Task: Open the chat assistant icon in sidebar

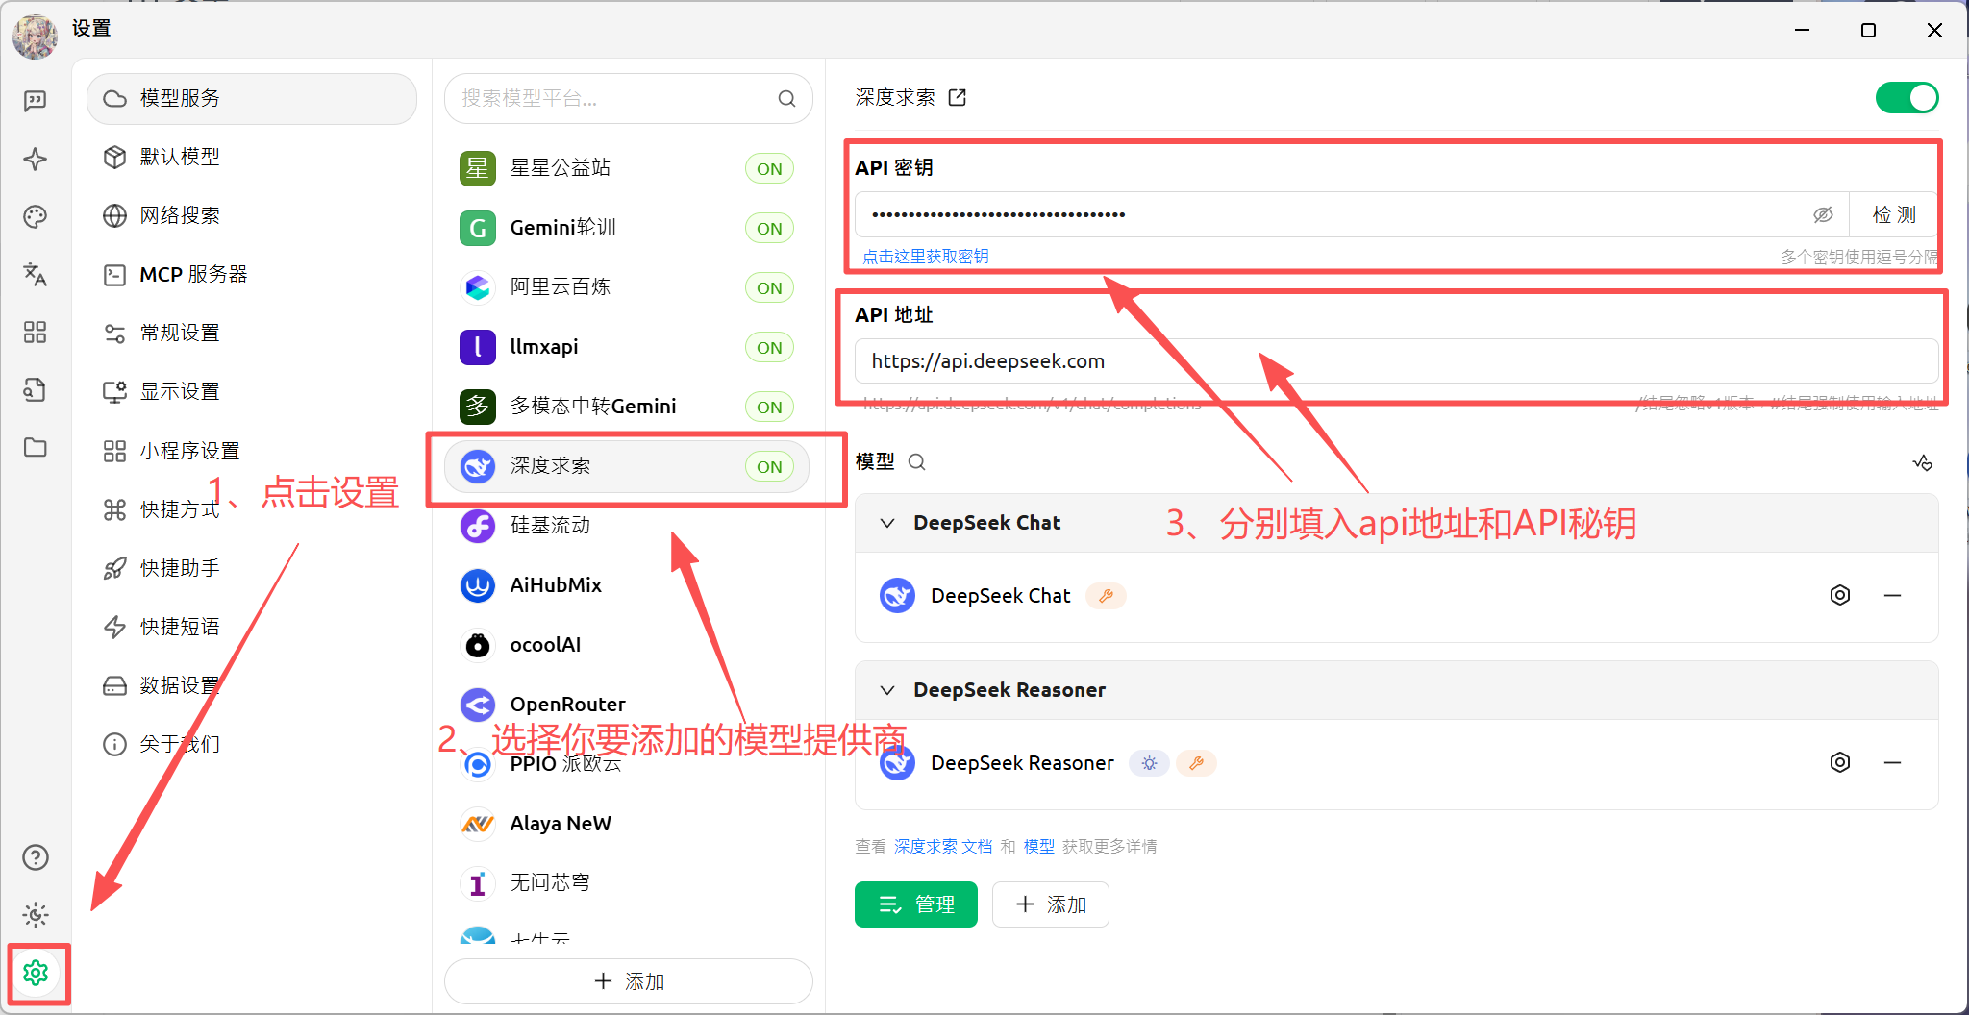Action: click(x=36, y=101)
